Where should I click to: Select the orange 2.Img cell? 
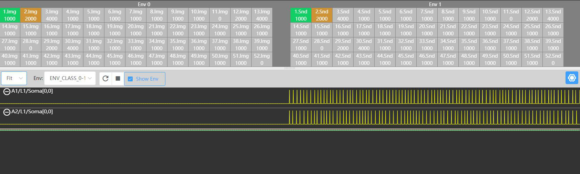[31, 15]
